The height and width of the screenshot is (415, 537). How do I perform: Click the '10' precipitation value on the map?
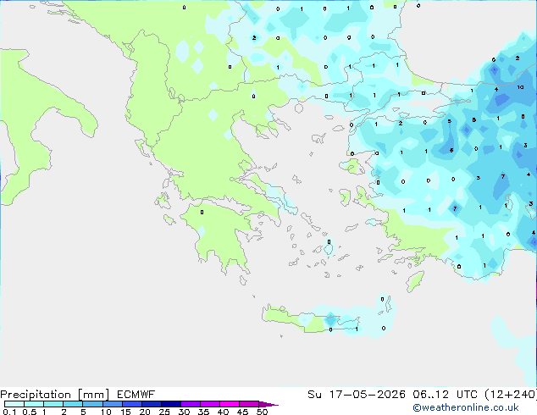(520, 87)
